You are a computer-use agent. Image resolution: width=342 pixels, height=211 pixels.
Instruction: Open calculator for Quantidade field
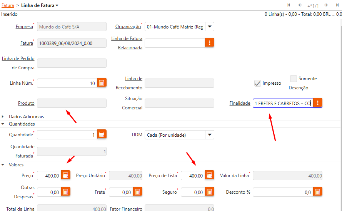pyautogui.click(x=102, y=134)
